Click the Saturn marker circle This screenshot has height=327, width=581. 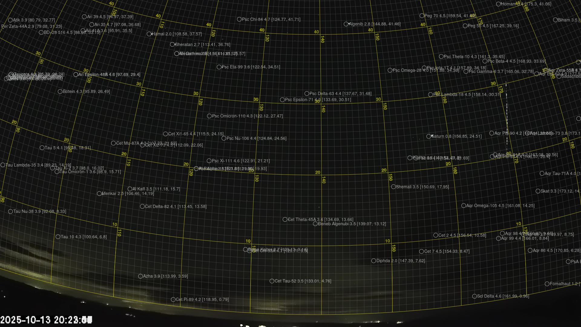pyautogui.click(x=429, y=137)
